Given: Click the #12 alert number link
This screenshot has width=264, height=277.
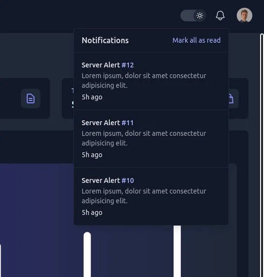Looking at the screenshot, I should pyautogui.click(x=128, y=65).
